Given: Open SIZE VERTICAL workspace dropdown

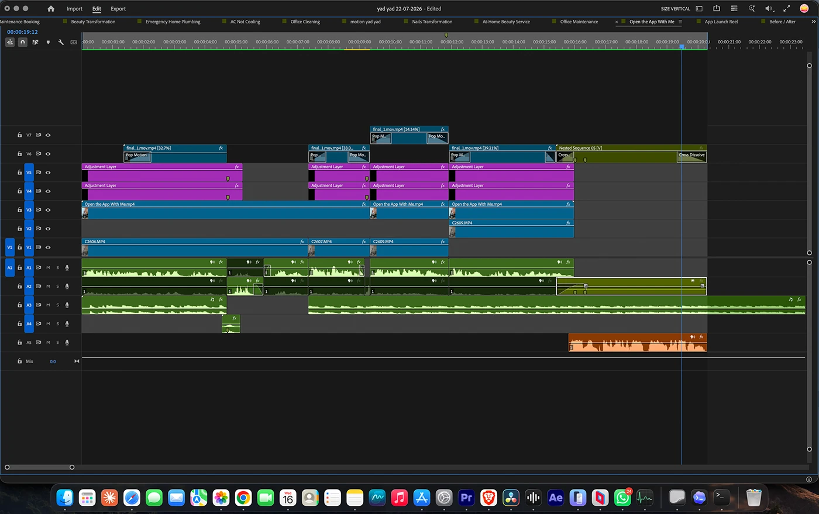Looking at the screenshot, I should tap(676, 9).
